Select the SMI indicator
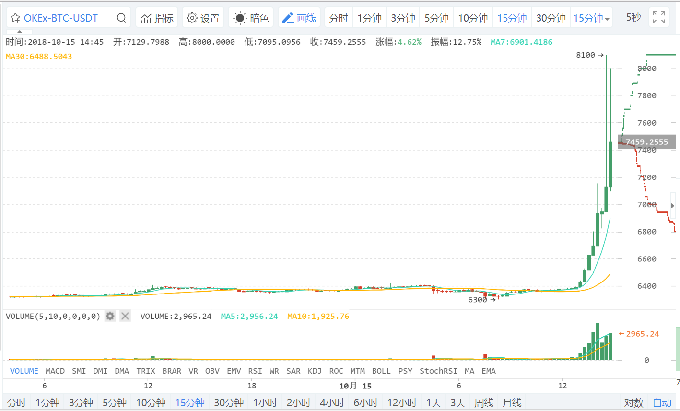 point(79,371)
